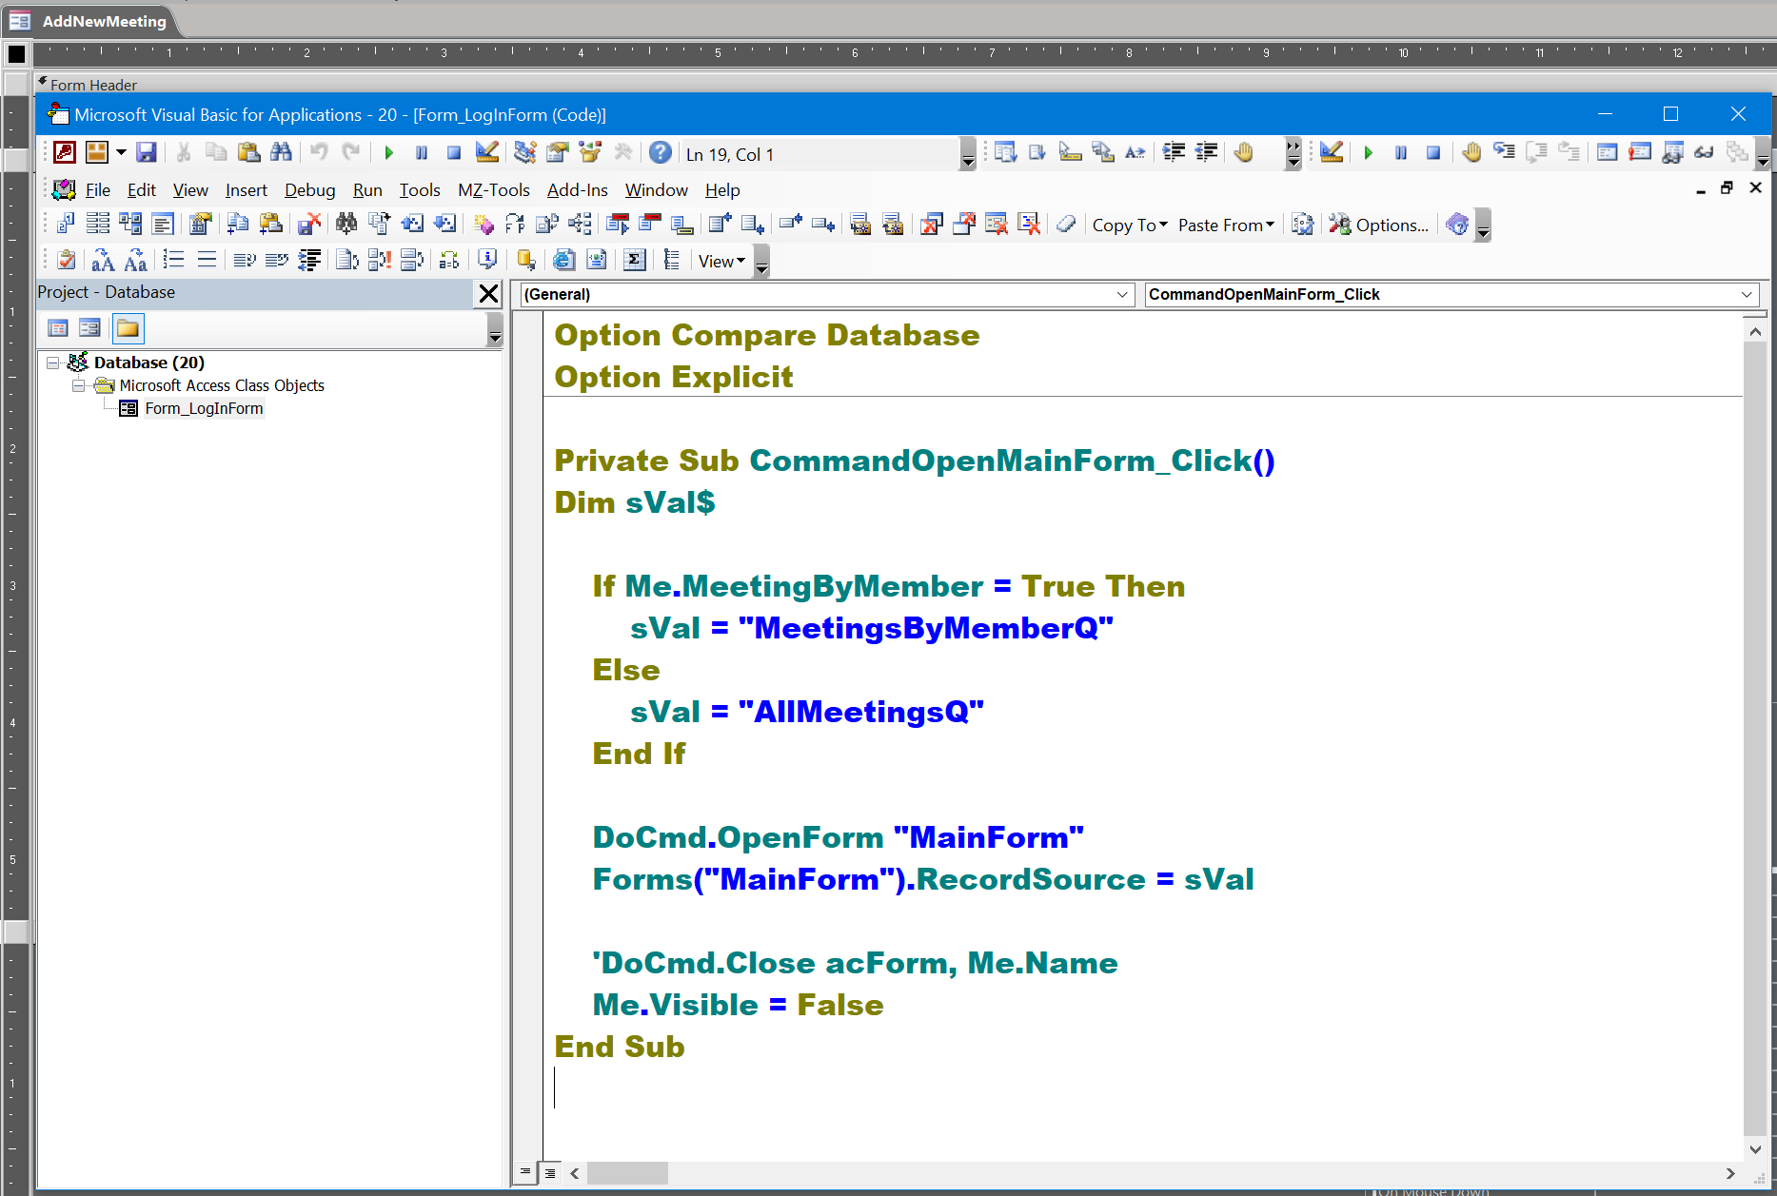Click the VBA system icon left of File menu
This screenshot has height=1196, width=1777.
coord(64,189)
